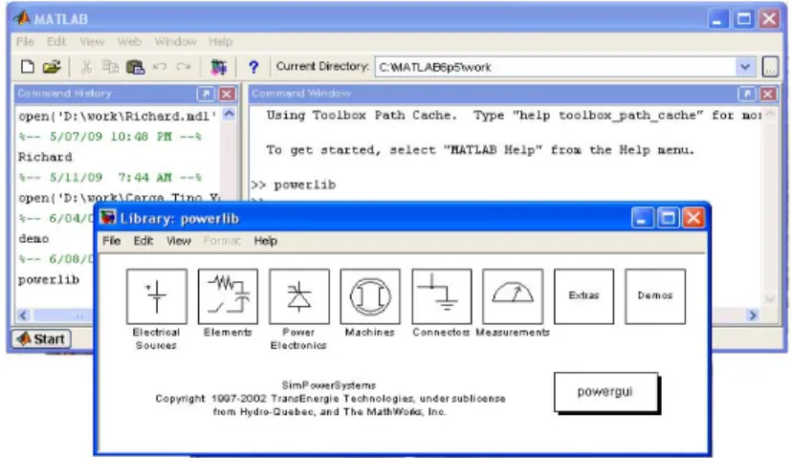Launch Simulink from the toolbar icon

tap(218, 67)
